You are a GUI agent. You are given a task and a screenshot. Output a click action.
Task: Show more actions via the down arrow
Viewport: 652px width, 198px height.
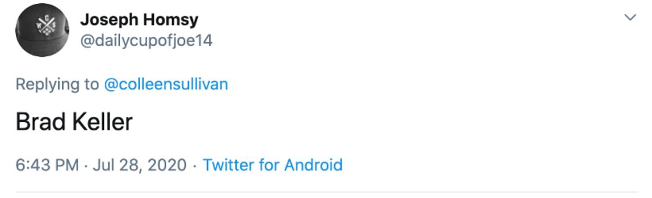(630, 17)
